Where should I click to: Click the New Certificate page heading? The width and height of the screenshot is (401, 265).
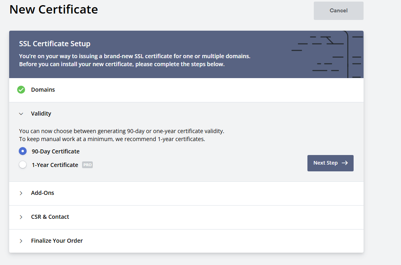tap(53, 9)
